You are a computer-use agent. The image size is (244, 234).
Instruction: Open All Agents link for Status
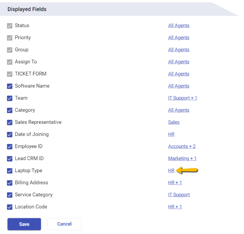pyautogui.click(x=179, y=26)
